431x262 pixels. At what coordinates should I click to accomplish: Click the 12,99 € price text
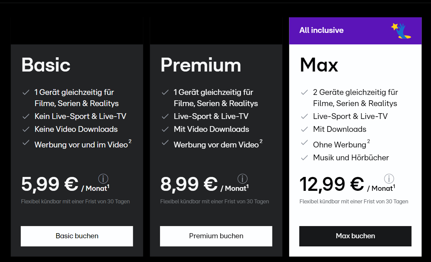332,184
